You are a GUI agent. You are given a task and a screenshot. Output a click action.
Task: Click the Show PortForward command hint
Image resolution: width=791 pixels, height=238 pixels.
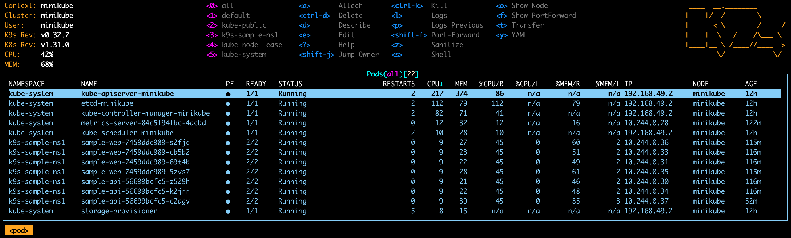pos(544,16)
